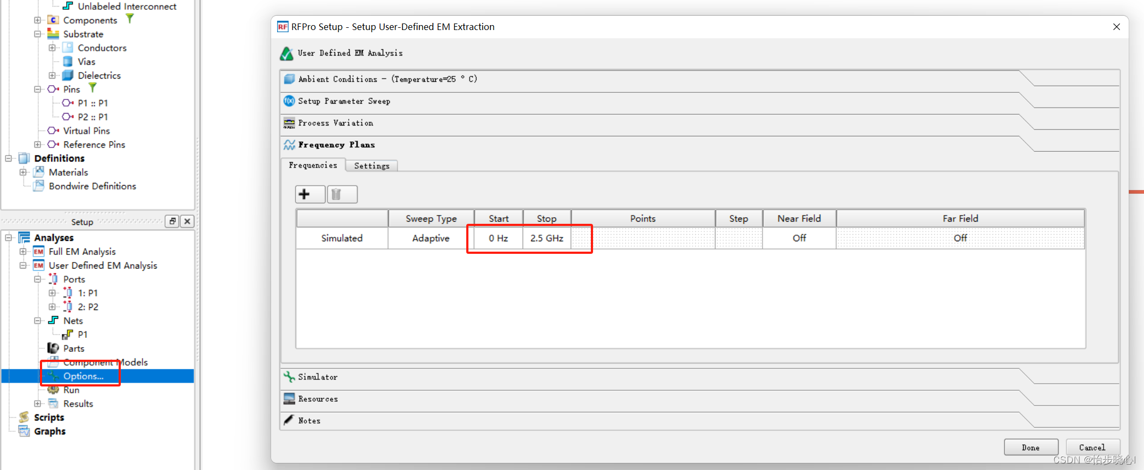Switch to the Frequencies tab
Image resolution: width=1144 pixels, height=470 pixels.
[x=313, y=165]
